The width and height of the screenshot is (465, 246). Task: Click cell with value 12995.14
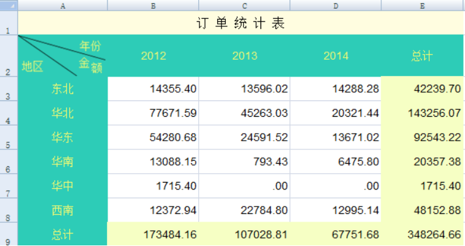(x=335, y=210)
